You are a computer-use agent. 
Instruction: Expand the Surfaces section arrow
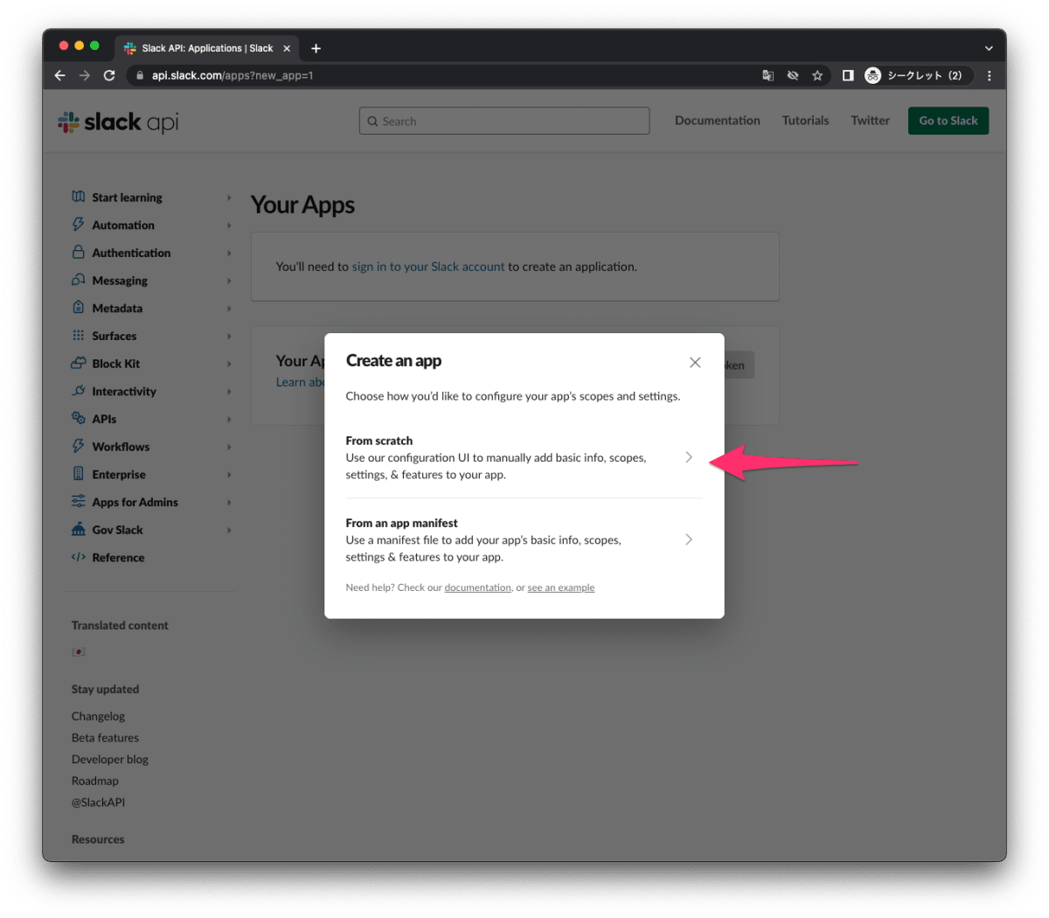[x=229, y=336]
